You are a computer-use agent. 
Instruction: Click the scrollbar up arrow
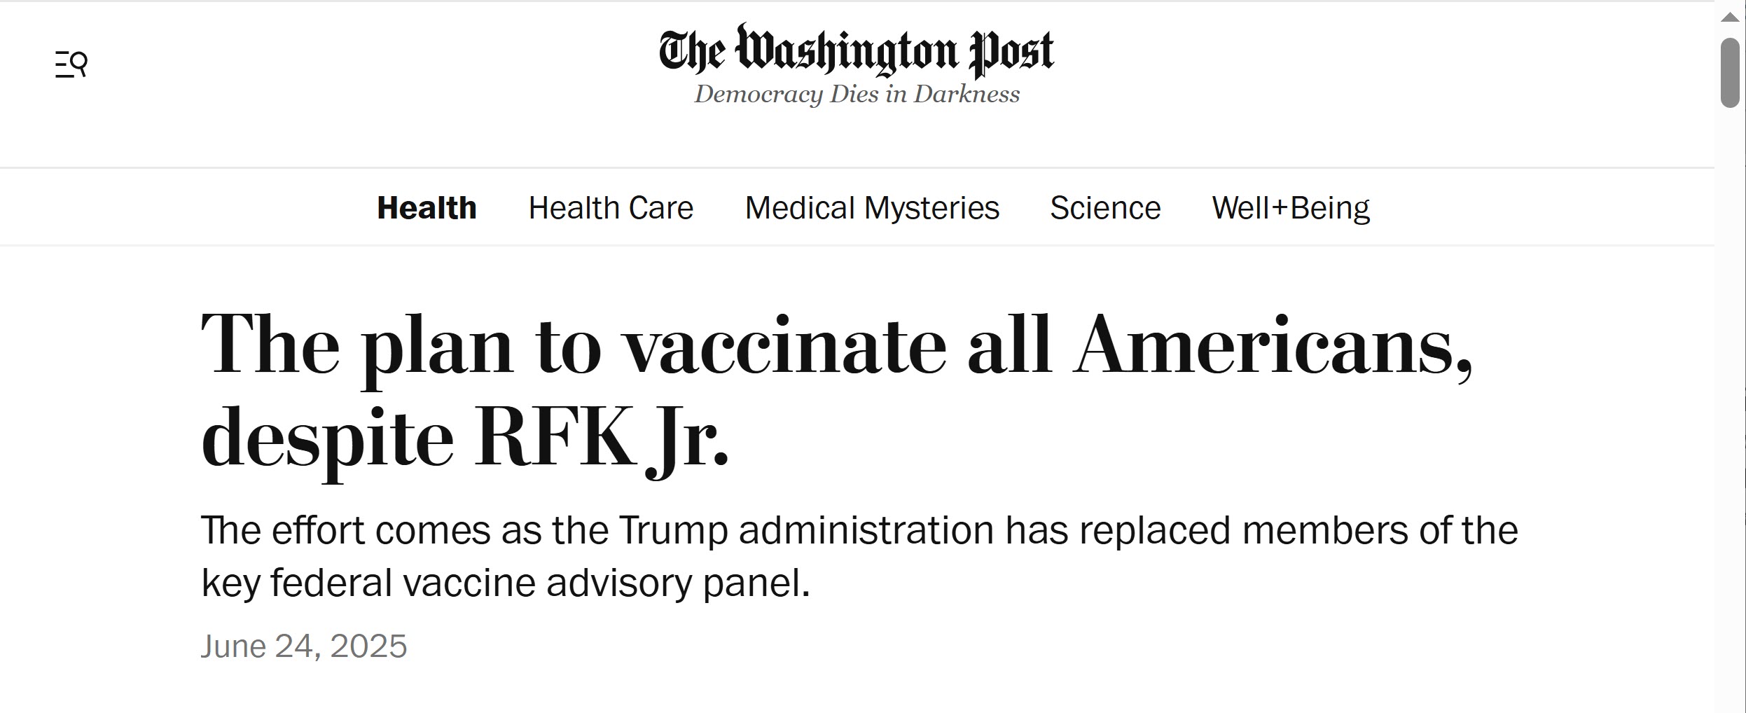[x=1730, y=18]
